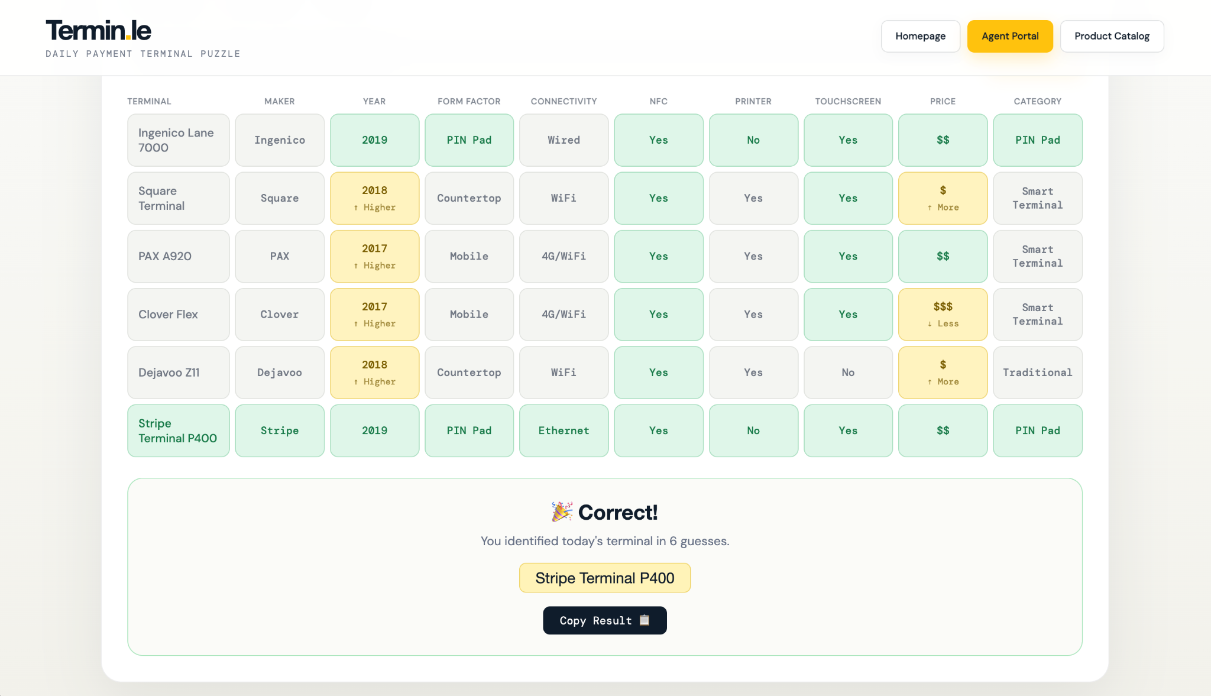Select the green Stripe Terminal P400 row cell
Screen dimensions: 1211x696
[178, 430]
